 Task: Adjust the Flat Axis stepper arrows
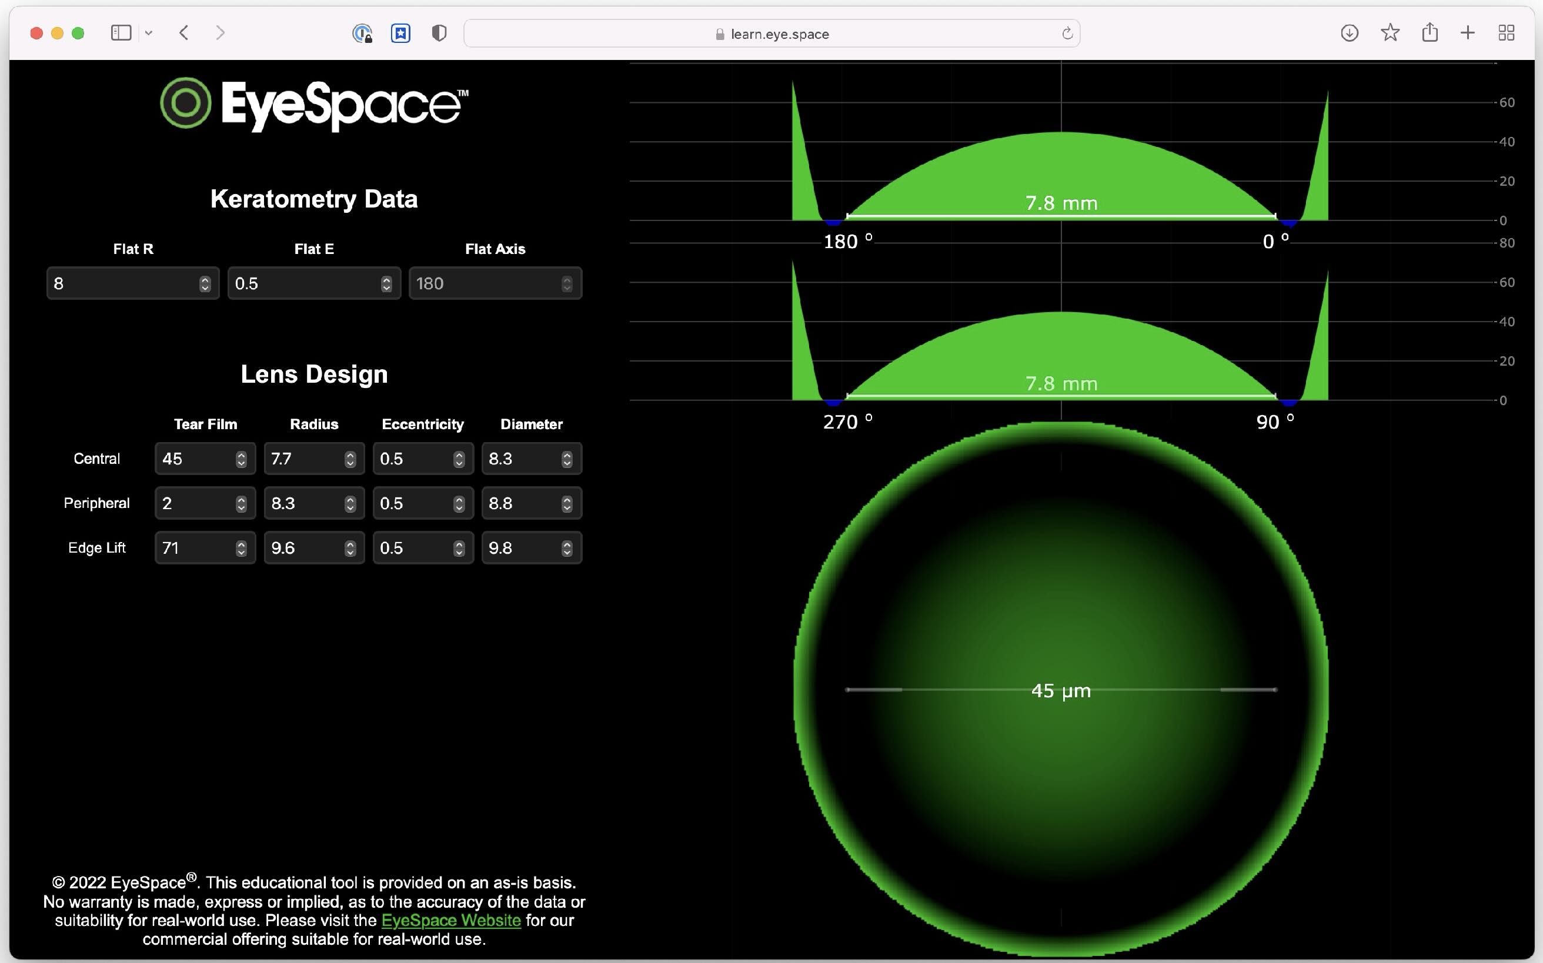click(567, 284)
